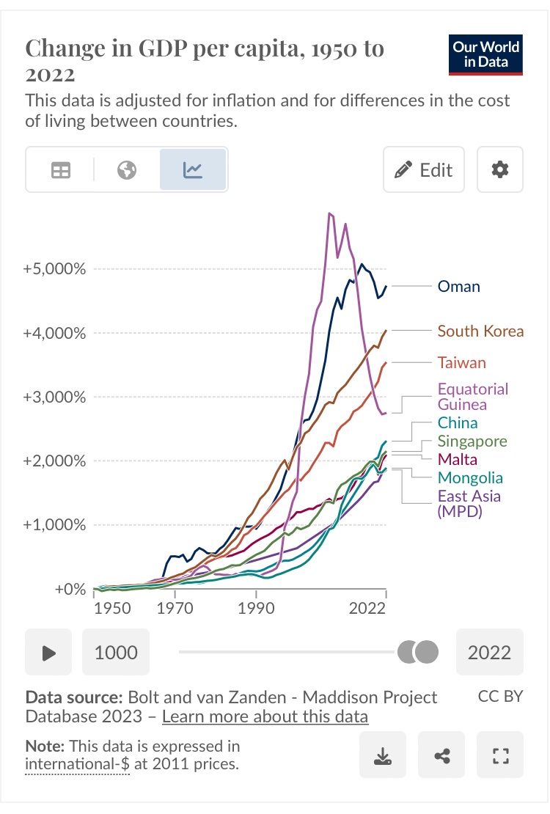Screen dimensions: 550x814
Task: Click the inflation-adjusted subtitle text
Action: point(268,111)
